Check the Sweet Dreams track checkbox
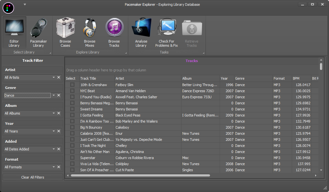The height and width of the screenshot is (192, 329). (72, 109)
